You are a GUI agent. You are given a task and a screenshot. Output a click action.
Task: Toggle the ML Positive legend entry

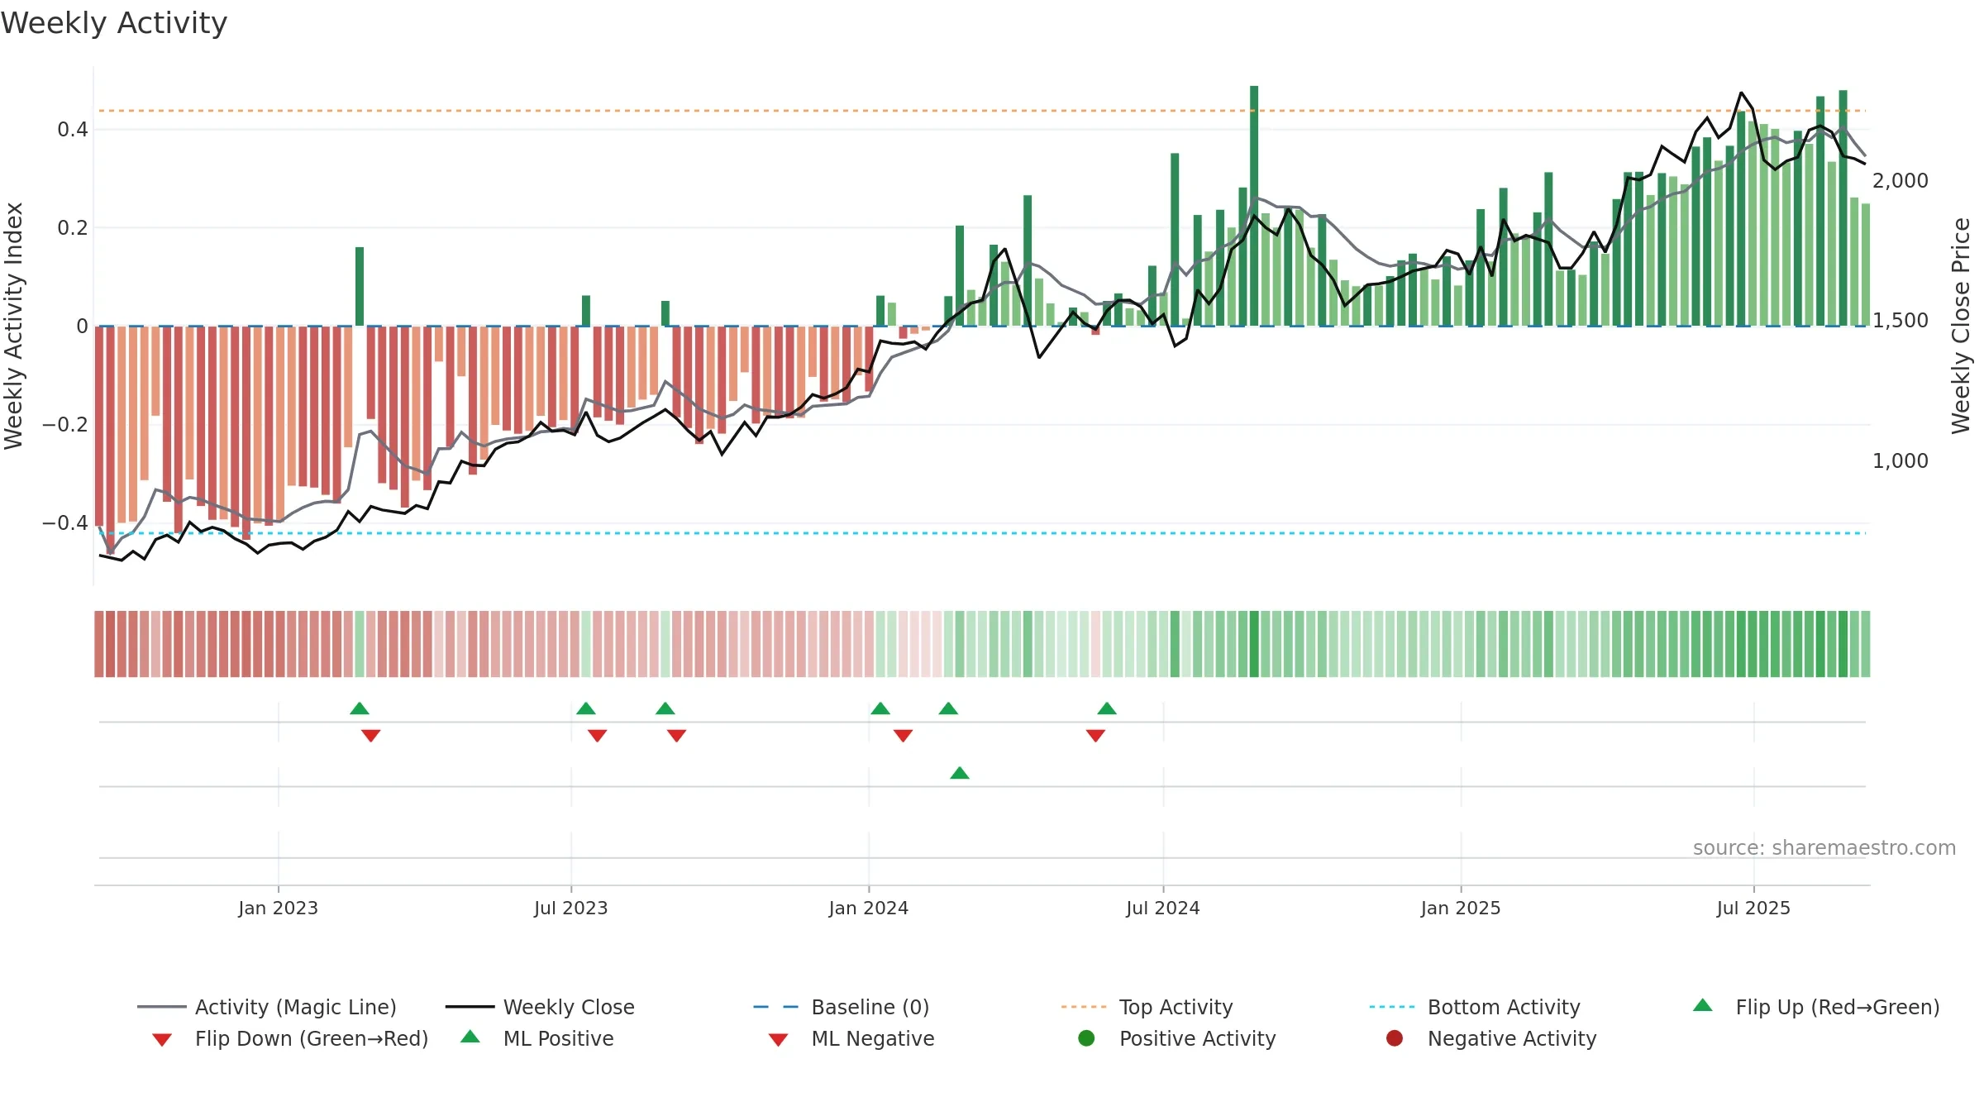coord(537,1038)
